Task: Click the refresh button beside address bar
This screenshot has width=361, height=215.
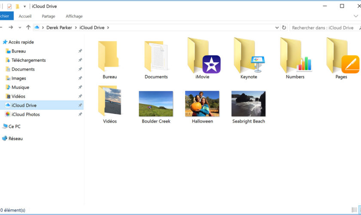Action: 284,28
